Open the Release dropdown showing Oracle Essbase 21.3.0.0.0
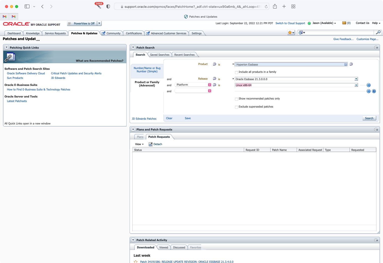The image size is (383, 263). [356, 79]
